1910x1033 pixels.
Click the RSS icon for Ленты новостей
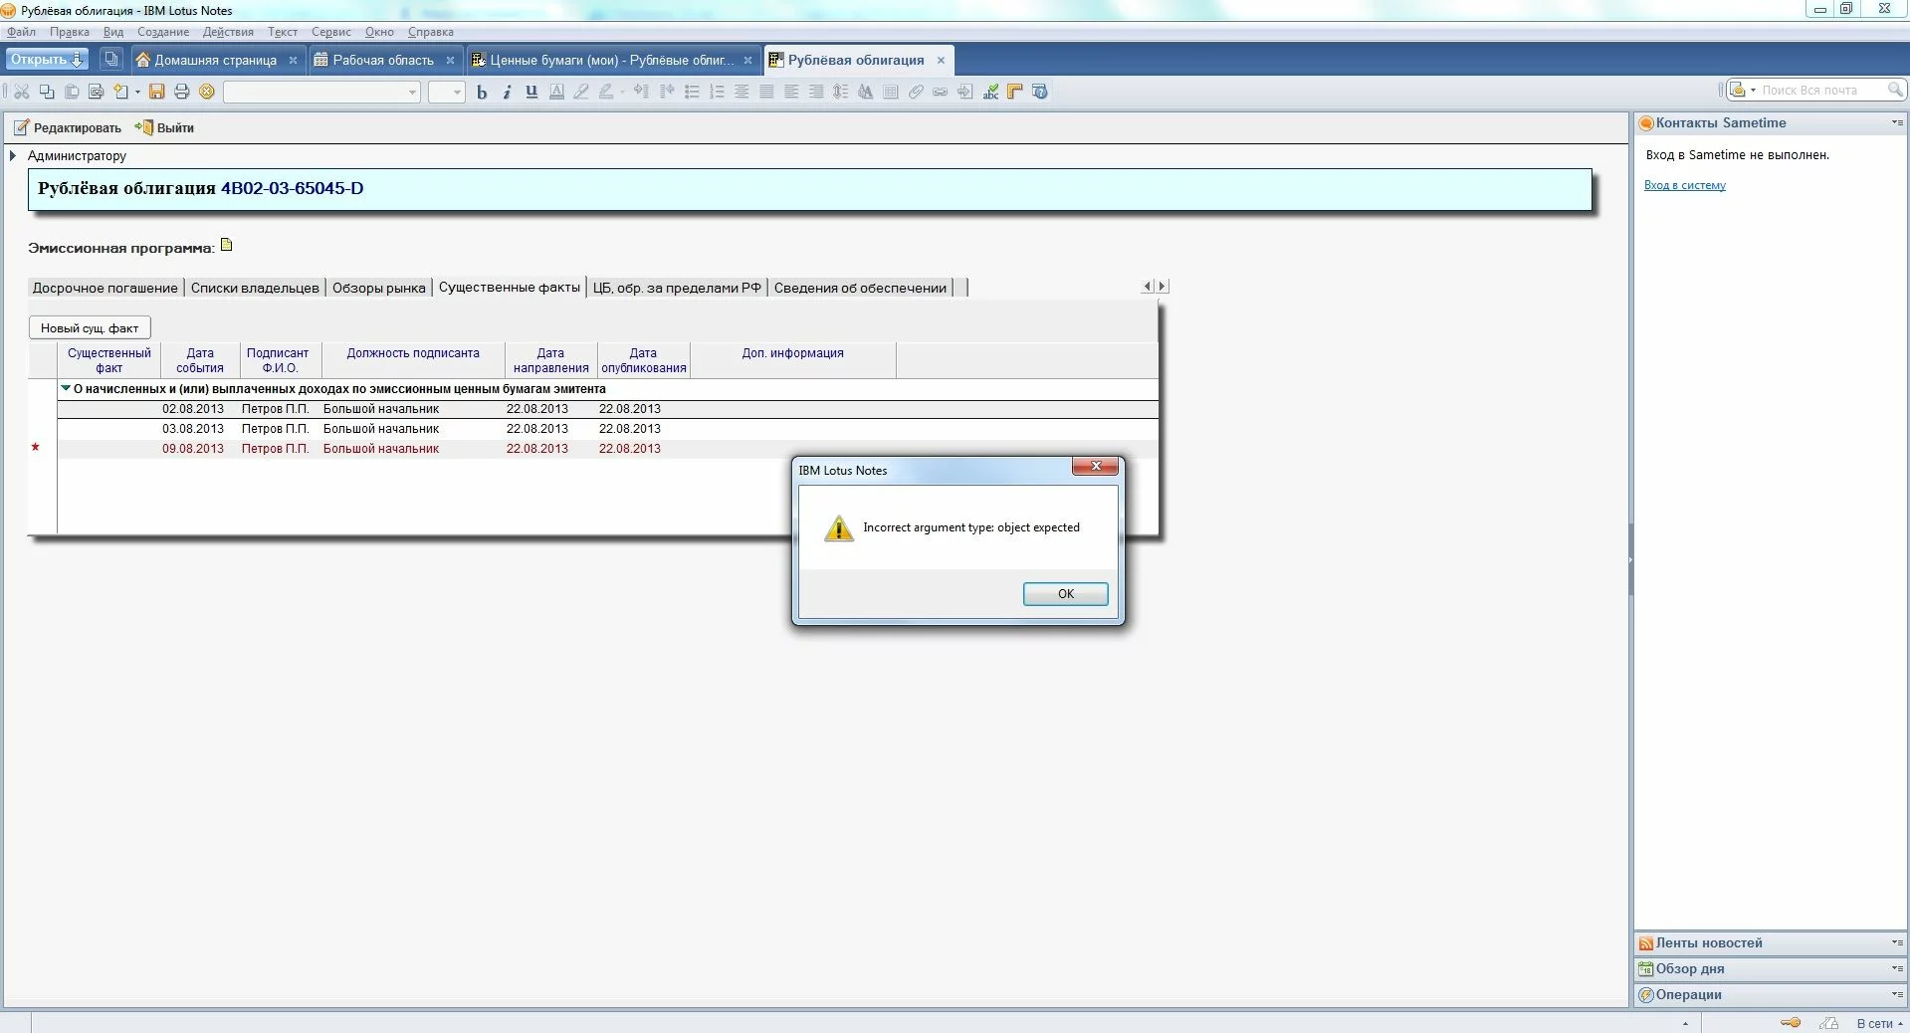1645,943
